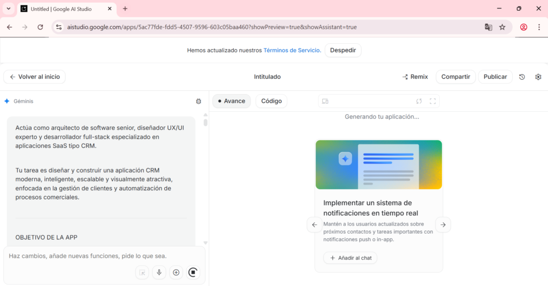The height and width of the screenshot is (286, 548).
Task: Open the tab search dropdown arrow
Action: [x=9, y=9]
